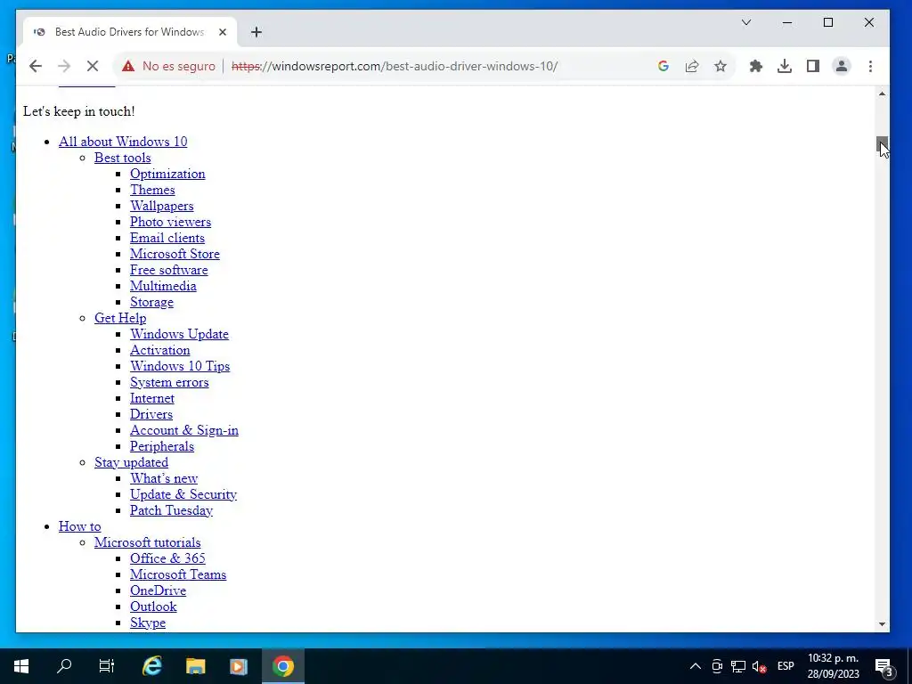This screenshot has width=912, height=684.
Task: Click the page scrollbar thumb
Action: [x=882, y=143]
